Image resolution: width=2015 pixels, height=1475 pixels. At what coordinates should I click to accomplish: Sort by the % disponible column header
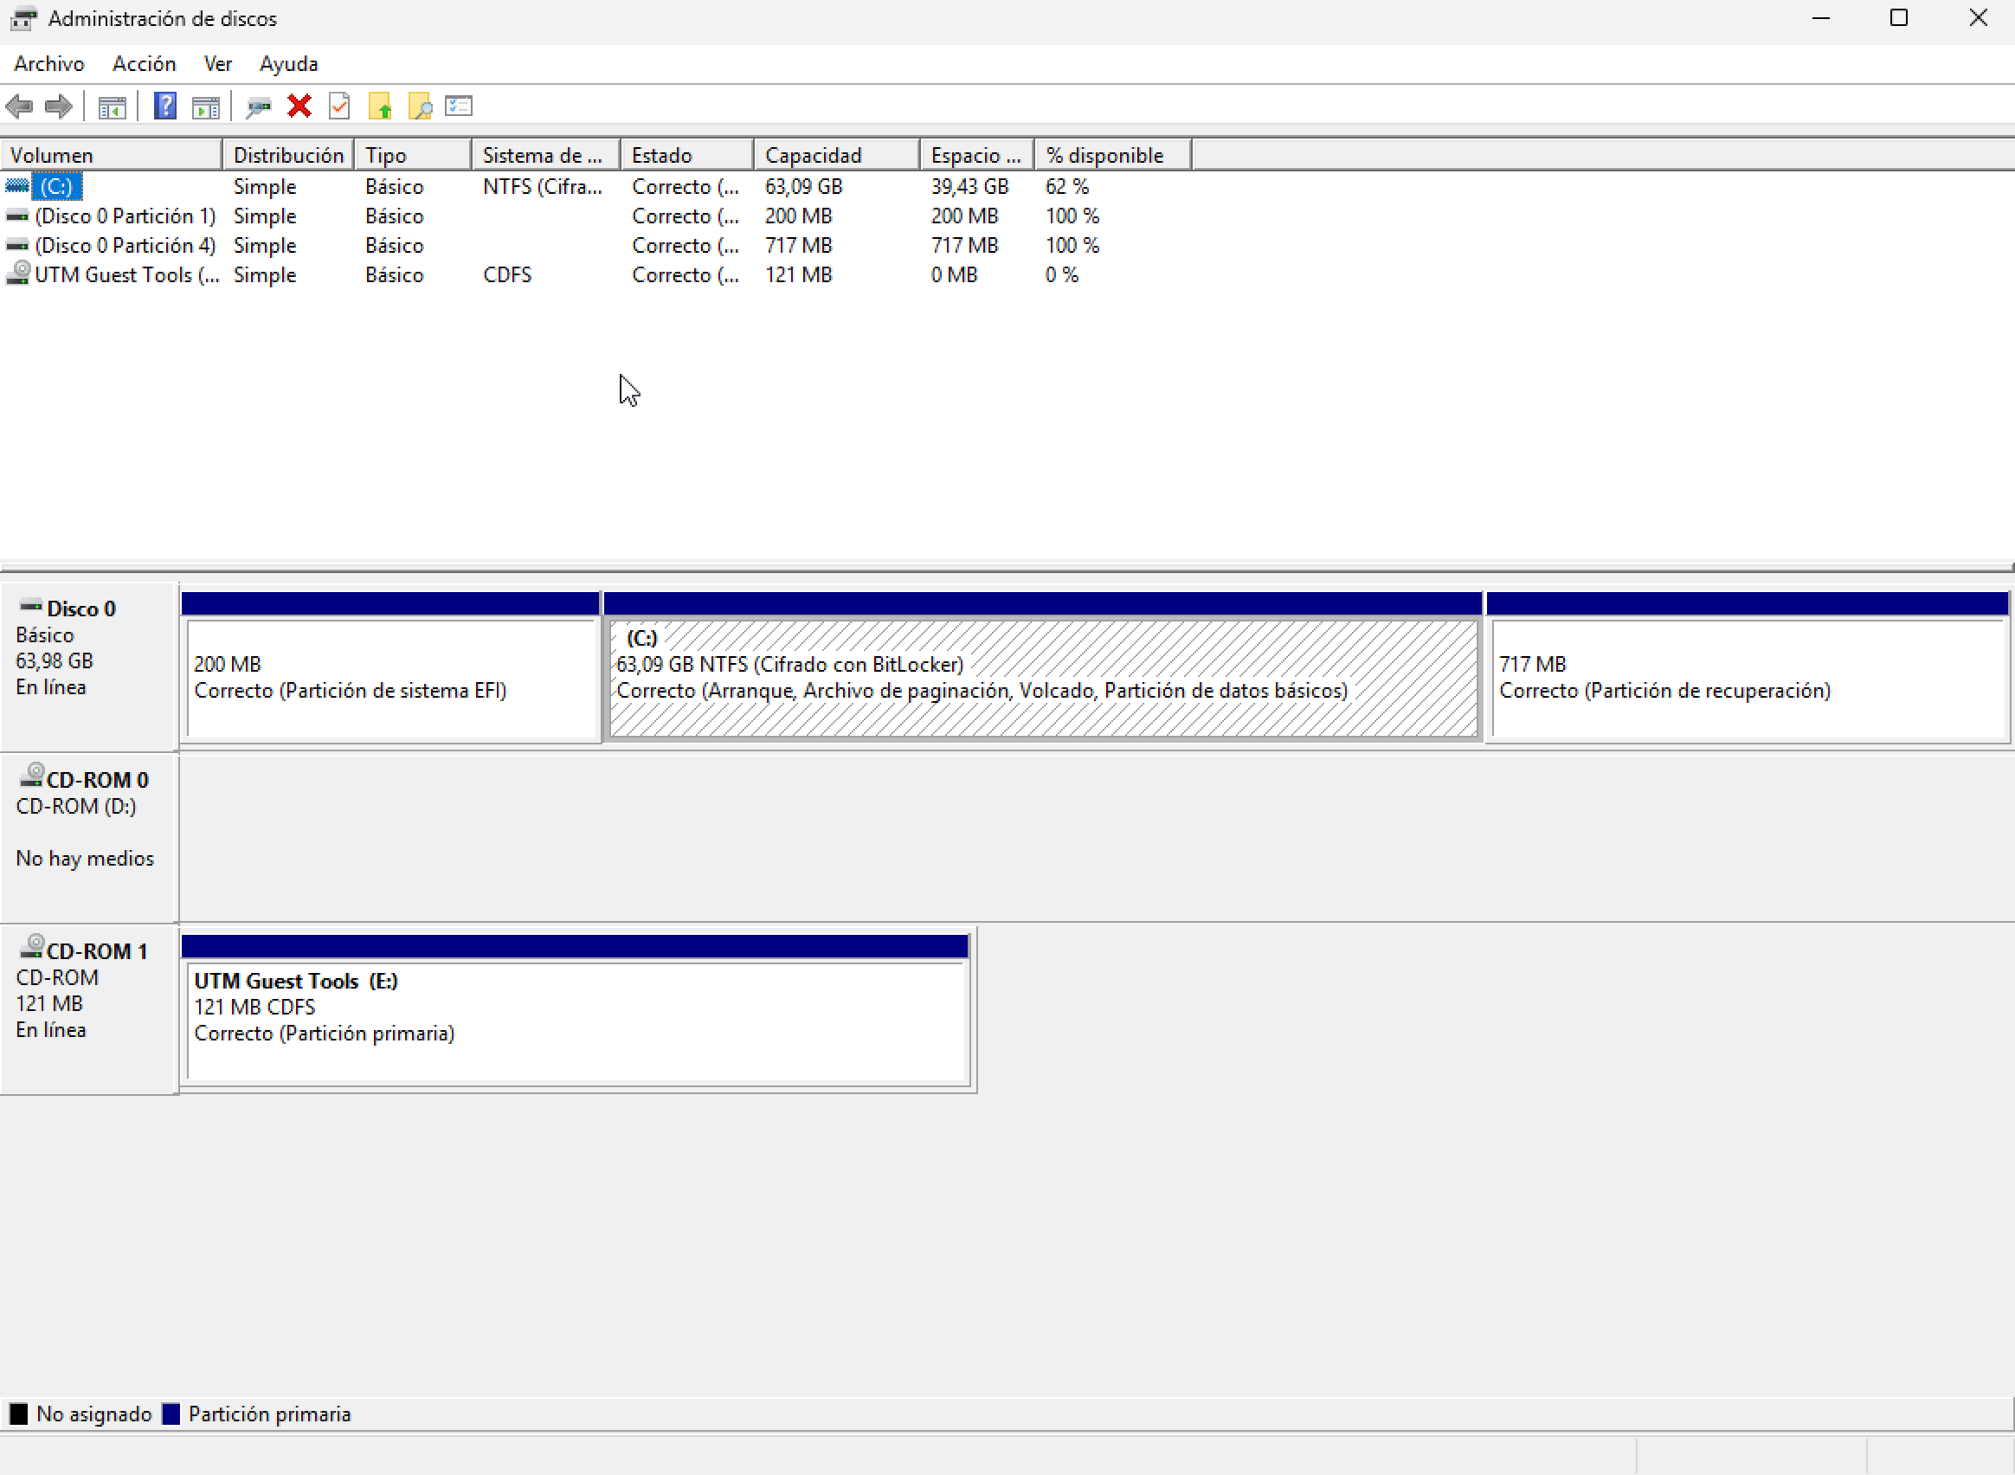1113,155
